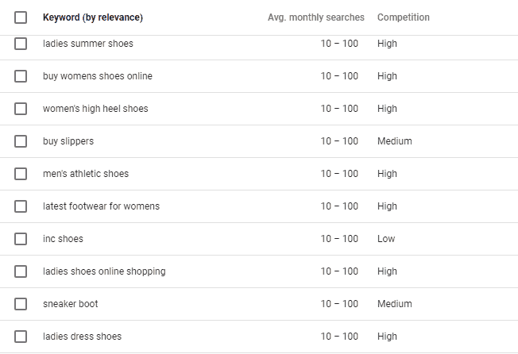Viewport: 518px width, 354px height.
Task: Click the Low competition value for inc shoes
Action: pos(386,239)
